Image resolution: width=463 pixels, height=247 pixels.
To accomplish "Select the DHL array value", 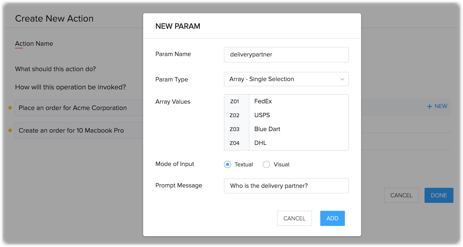I will pyautogui.click(x=260, y=143).
